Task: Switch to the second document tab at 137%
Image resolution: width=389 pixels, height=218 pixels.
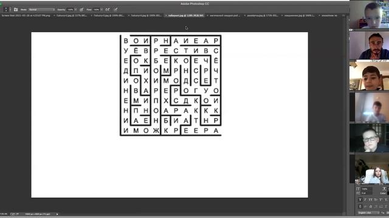Action: 72,15
